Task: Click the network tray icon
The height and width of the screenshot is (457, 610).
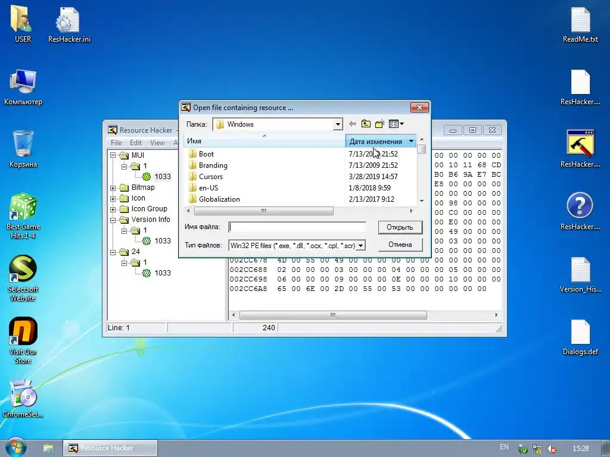Action: [537, 449]
